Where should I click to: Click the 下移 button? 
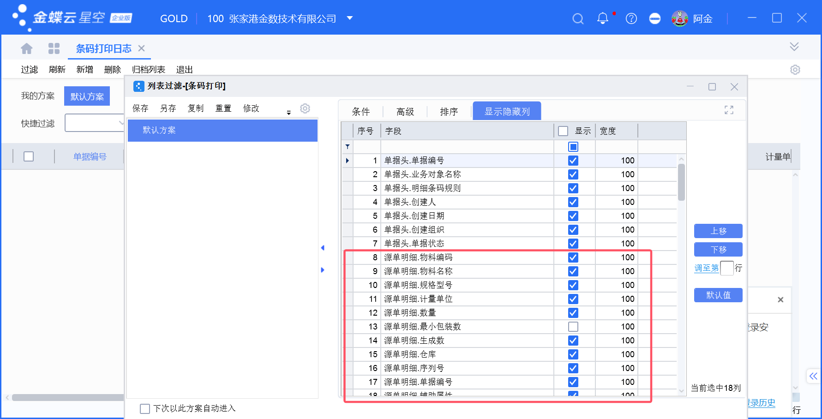[x=718, y=250]
